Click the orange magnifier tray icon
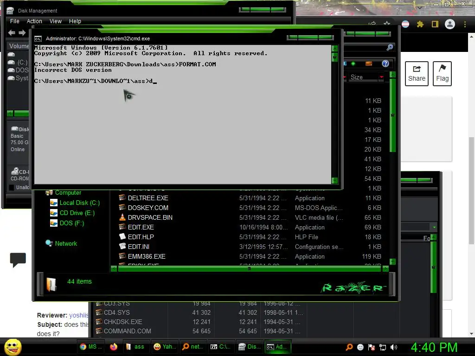The width and height of the screenshot is (475, 356). click(349, 347)
